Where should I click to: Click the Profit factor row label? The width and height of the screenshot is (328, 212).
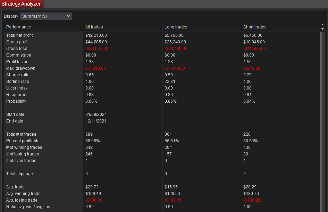(17, 62)
